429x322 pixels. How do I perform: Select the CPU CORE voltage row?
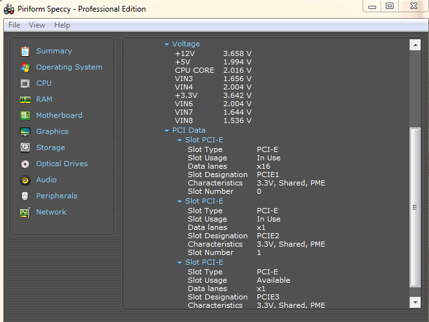(213, 70)
